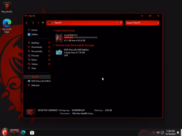Select the Local Disk (C:) drive icon
Viewport: 182px width, 136px height.
[59, 38]
